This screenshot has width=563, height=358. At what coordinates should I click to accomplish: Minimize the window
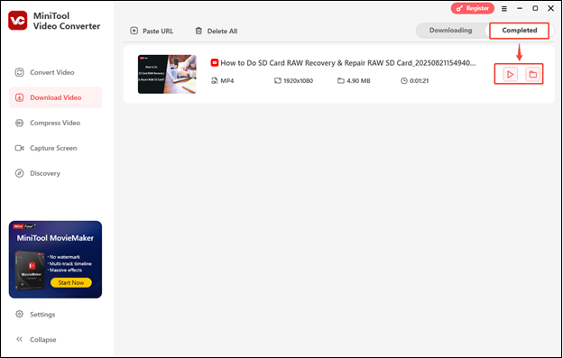(520, 8)
